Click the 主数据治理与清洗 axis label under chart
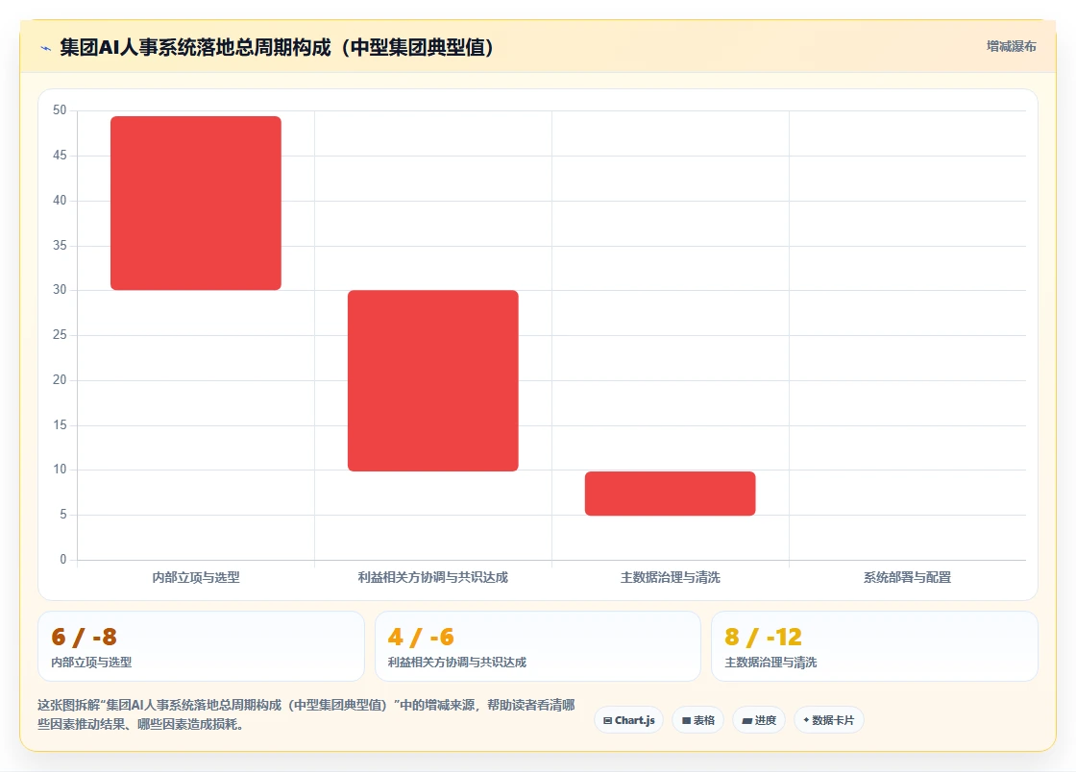The width and height of the screenshot is (1076, 772). pyautogui.click(x=670, y=577)
